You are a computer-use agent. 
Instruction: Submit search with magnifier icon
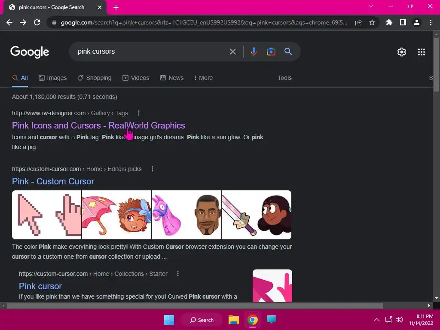coord(288,52)
